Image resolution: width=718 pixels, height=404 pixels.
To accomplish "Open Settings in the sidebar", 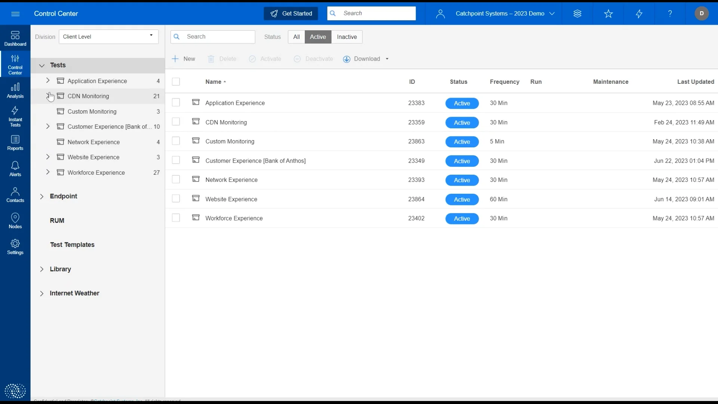I will tap(15, 247).
